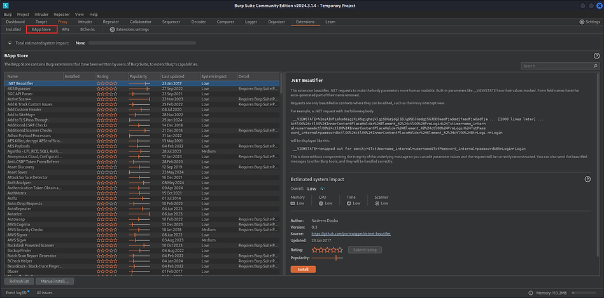
Task: Open the dotnet-beautifier GitHub source link
Action: point(351,234)
